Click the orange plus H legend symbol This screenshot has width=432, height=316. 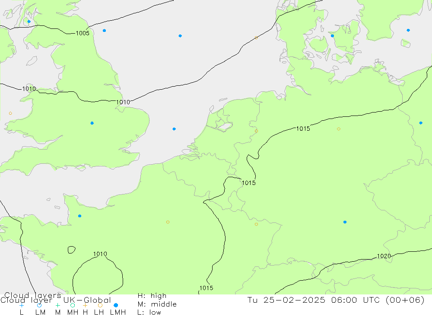point(85,305)
